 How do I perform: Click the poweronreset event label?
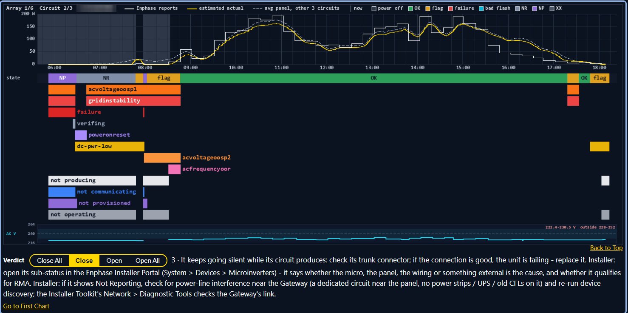click(109, 135)
